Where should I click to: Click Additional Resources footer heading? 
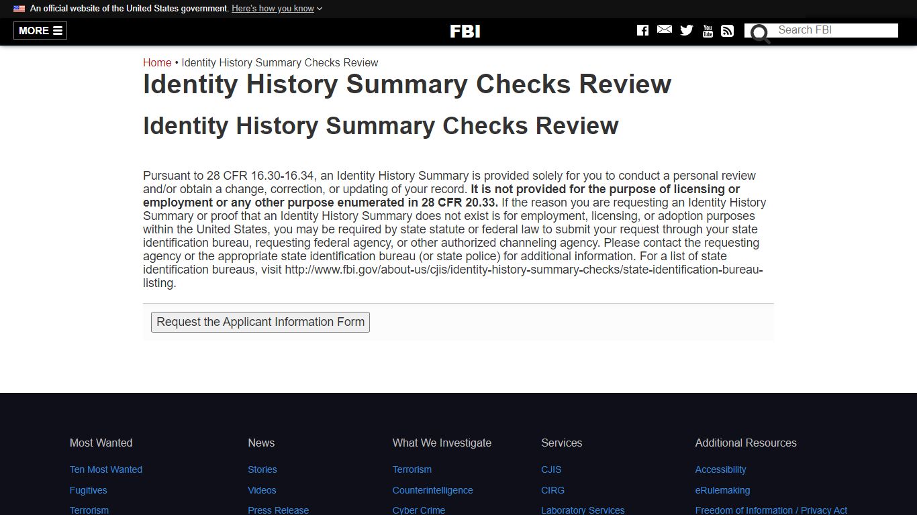(x=746, y=443)
